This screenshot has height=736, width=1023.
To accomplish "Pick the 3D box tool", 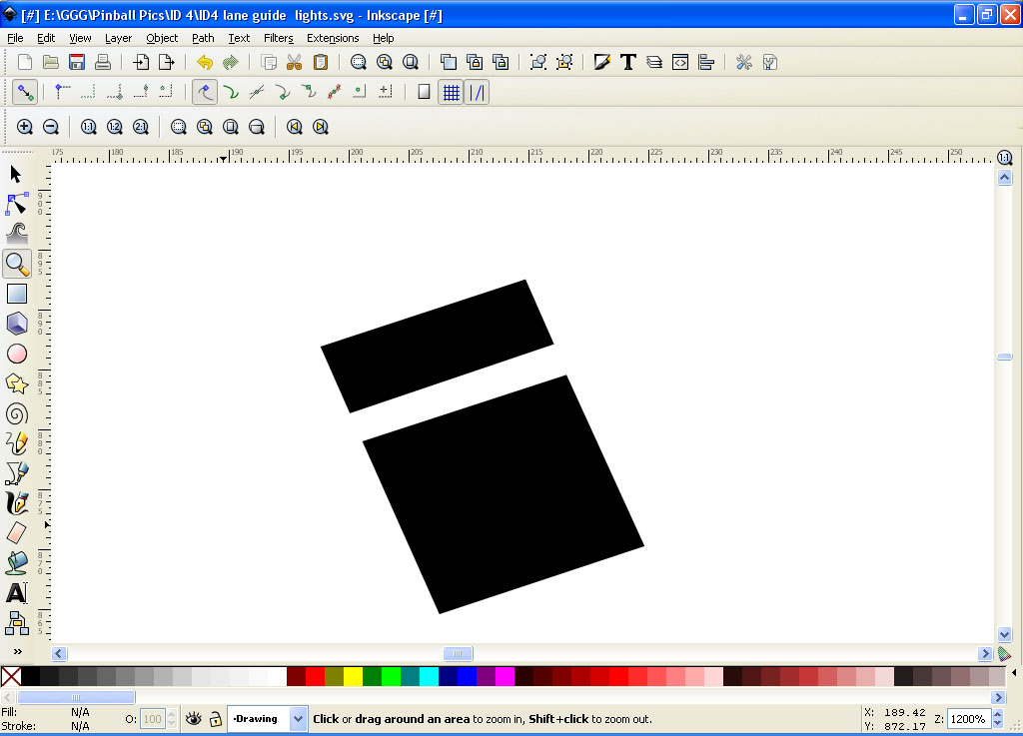I will pyautogui.click(x=17, y=324).
